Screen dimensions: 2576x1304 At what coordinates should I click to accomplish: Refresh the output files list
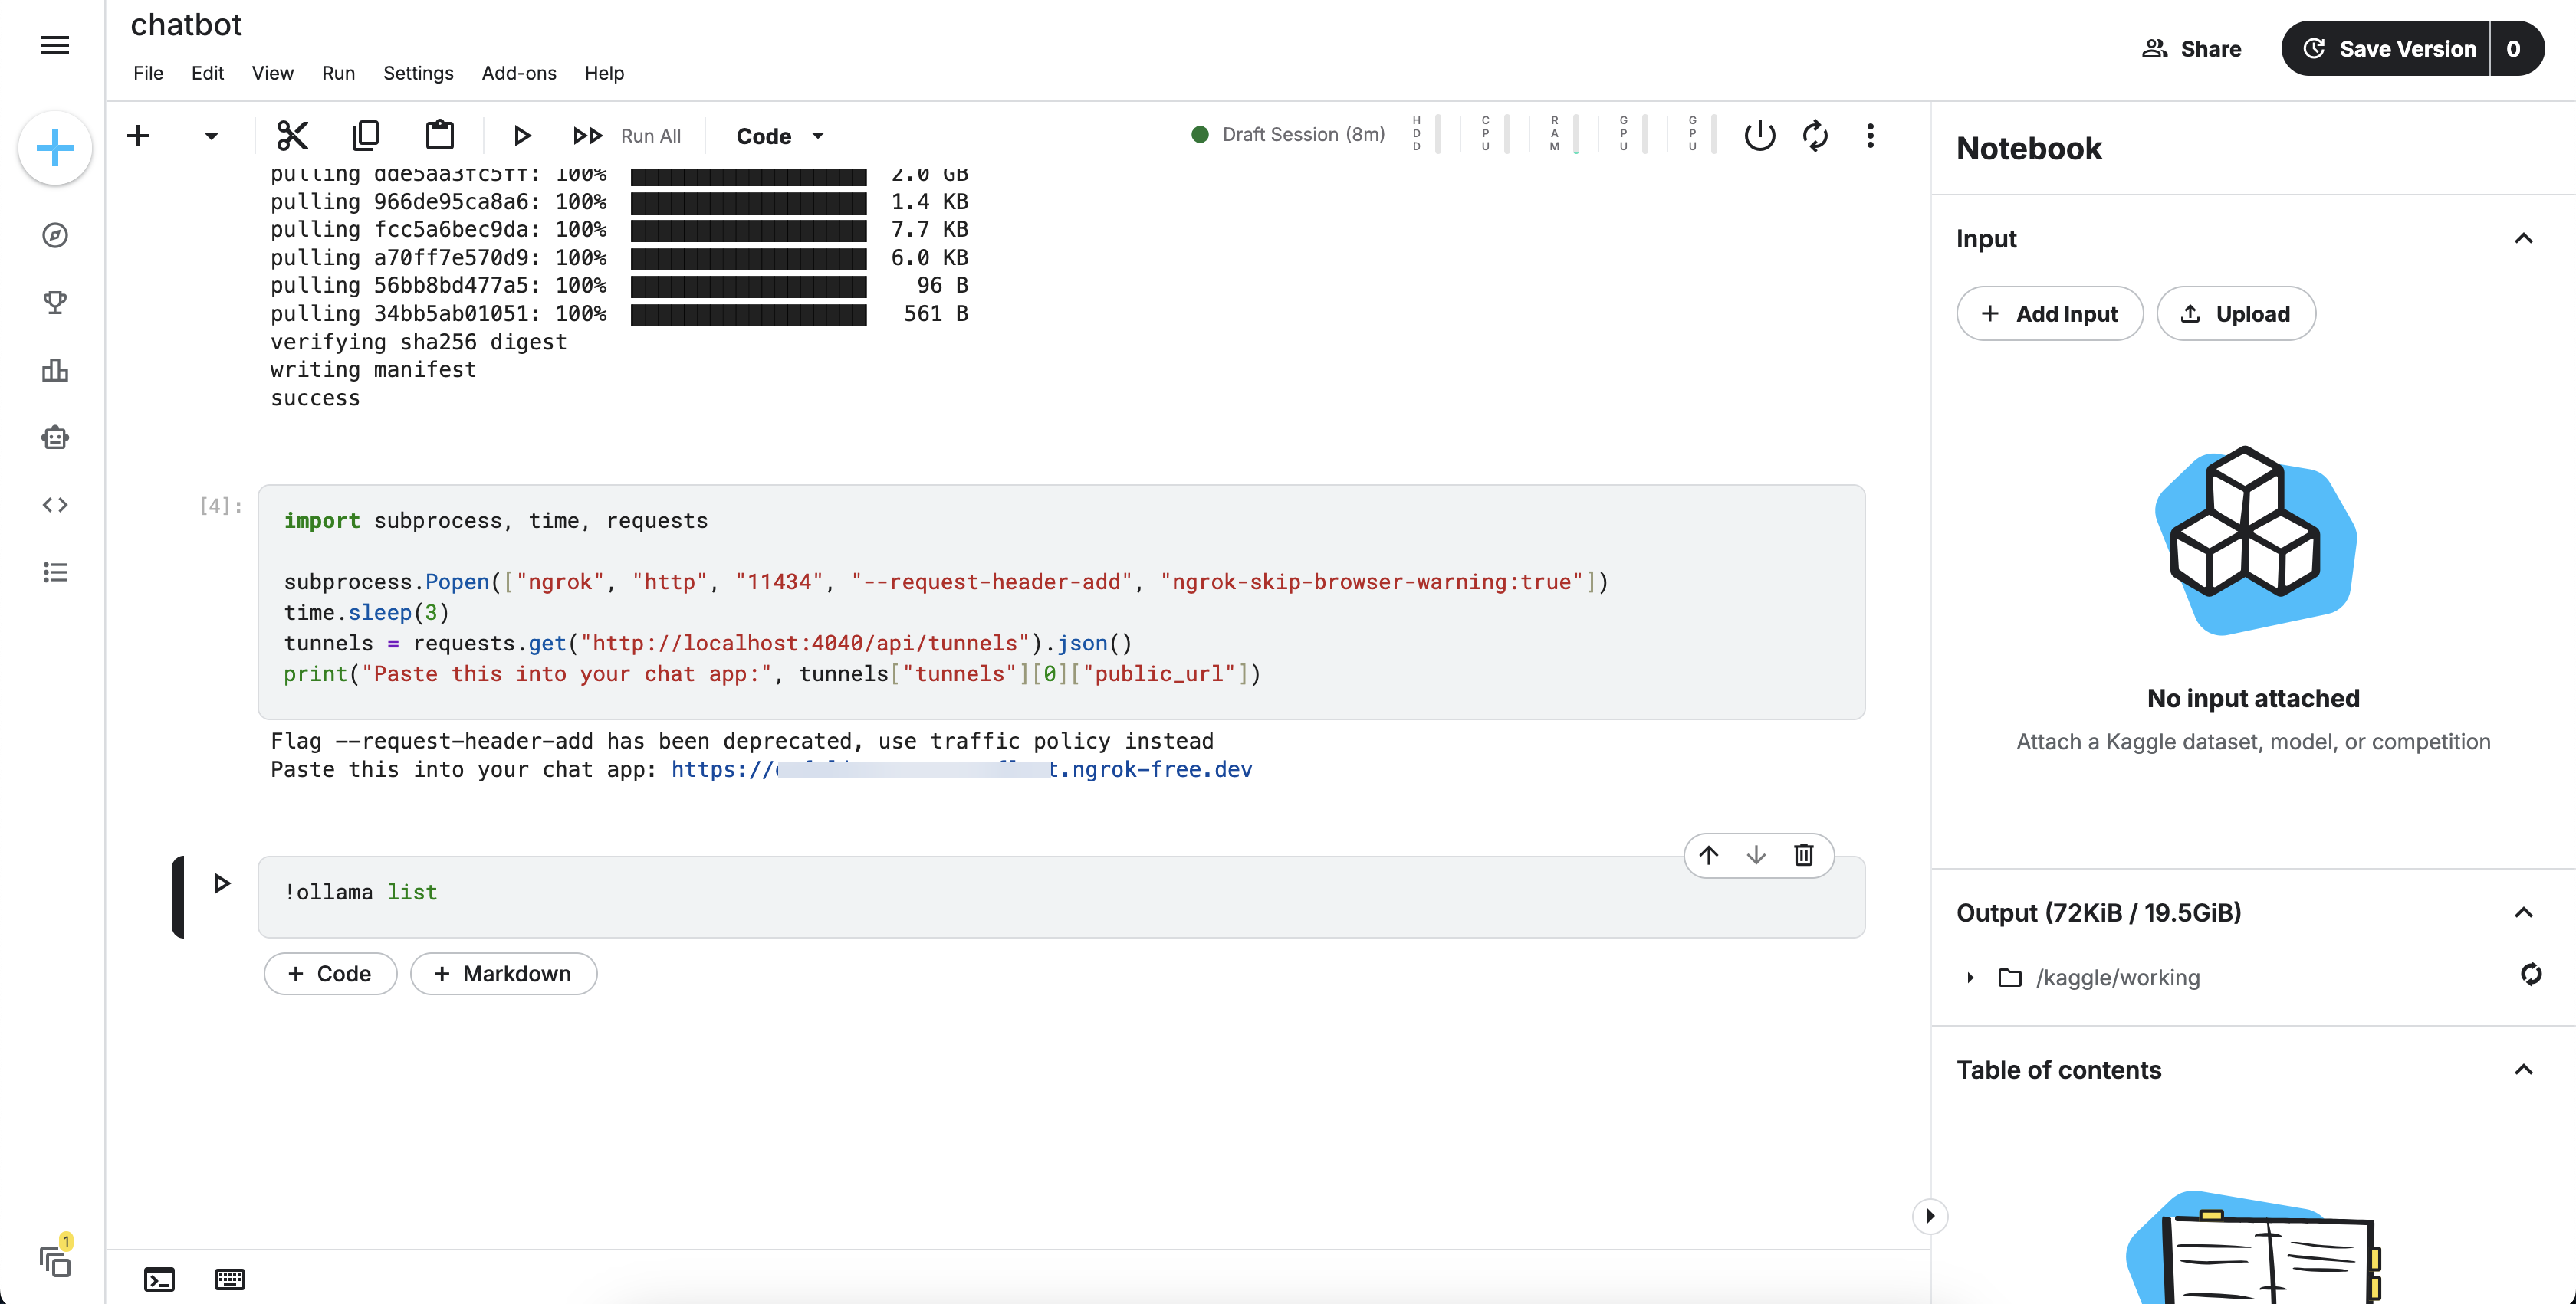[x=2531, y=974]
